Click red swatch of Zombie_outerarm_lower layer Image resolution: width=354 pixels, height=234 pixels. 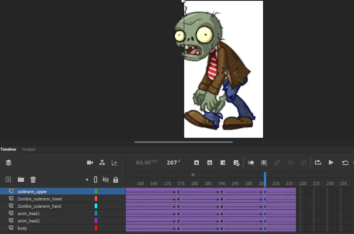click(96, 199)
